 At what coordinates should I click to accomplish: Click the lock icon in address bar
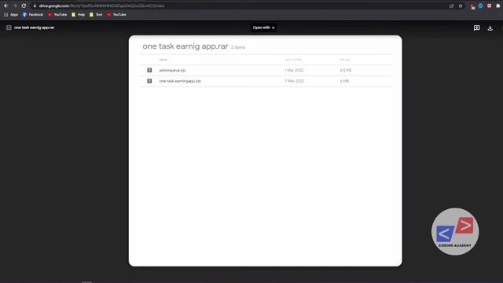[35, 6]
